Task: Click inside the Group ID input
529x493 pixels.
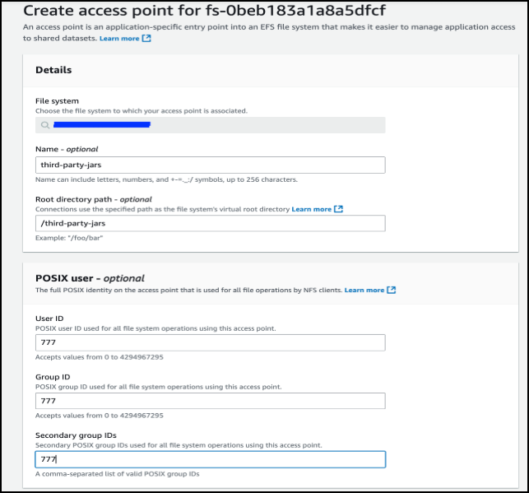Action: click(x=211, y=401)
